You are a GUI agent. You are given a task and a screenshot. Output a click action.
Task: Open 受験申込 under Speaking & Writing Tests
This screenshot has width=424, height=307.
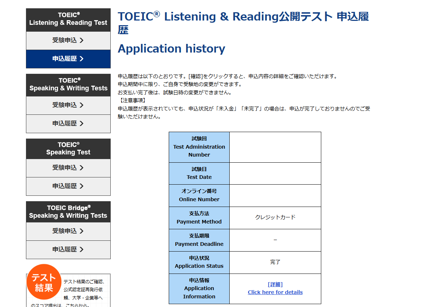pyautogui.click(x=68, y=105)
